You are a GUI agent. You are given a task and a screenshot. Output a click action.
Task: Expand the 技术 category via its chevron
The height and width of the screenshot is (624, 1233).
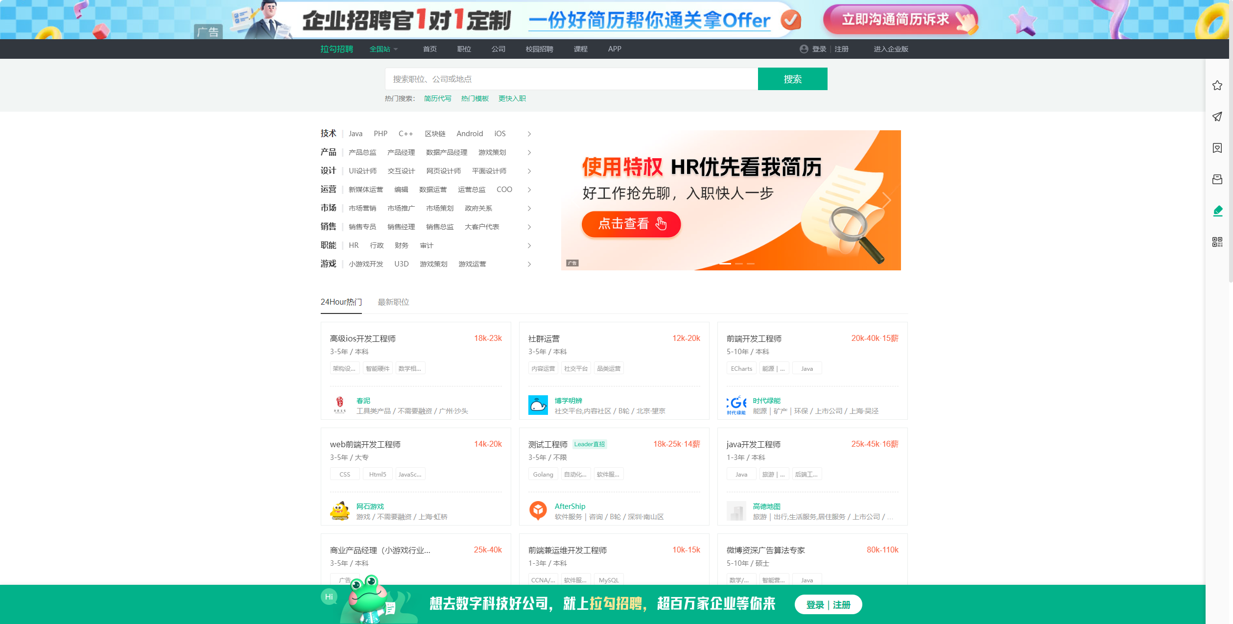click(x=529, y=133)
